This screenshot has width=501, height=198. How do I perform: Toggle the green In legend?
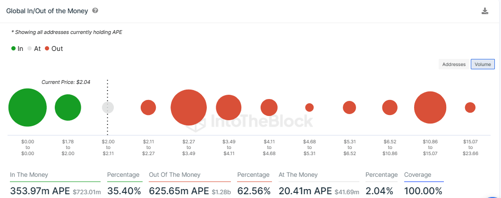click(x=17, y=49)
